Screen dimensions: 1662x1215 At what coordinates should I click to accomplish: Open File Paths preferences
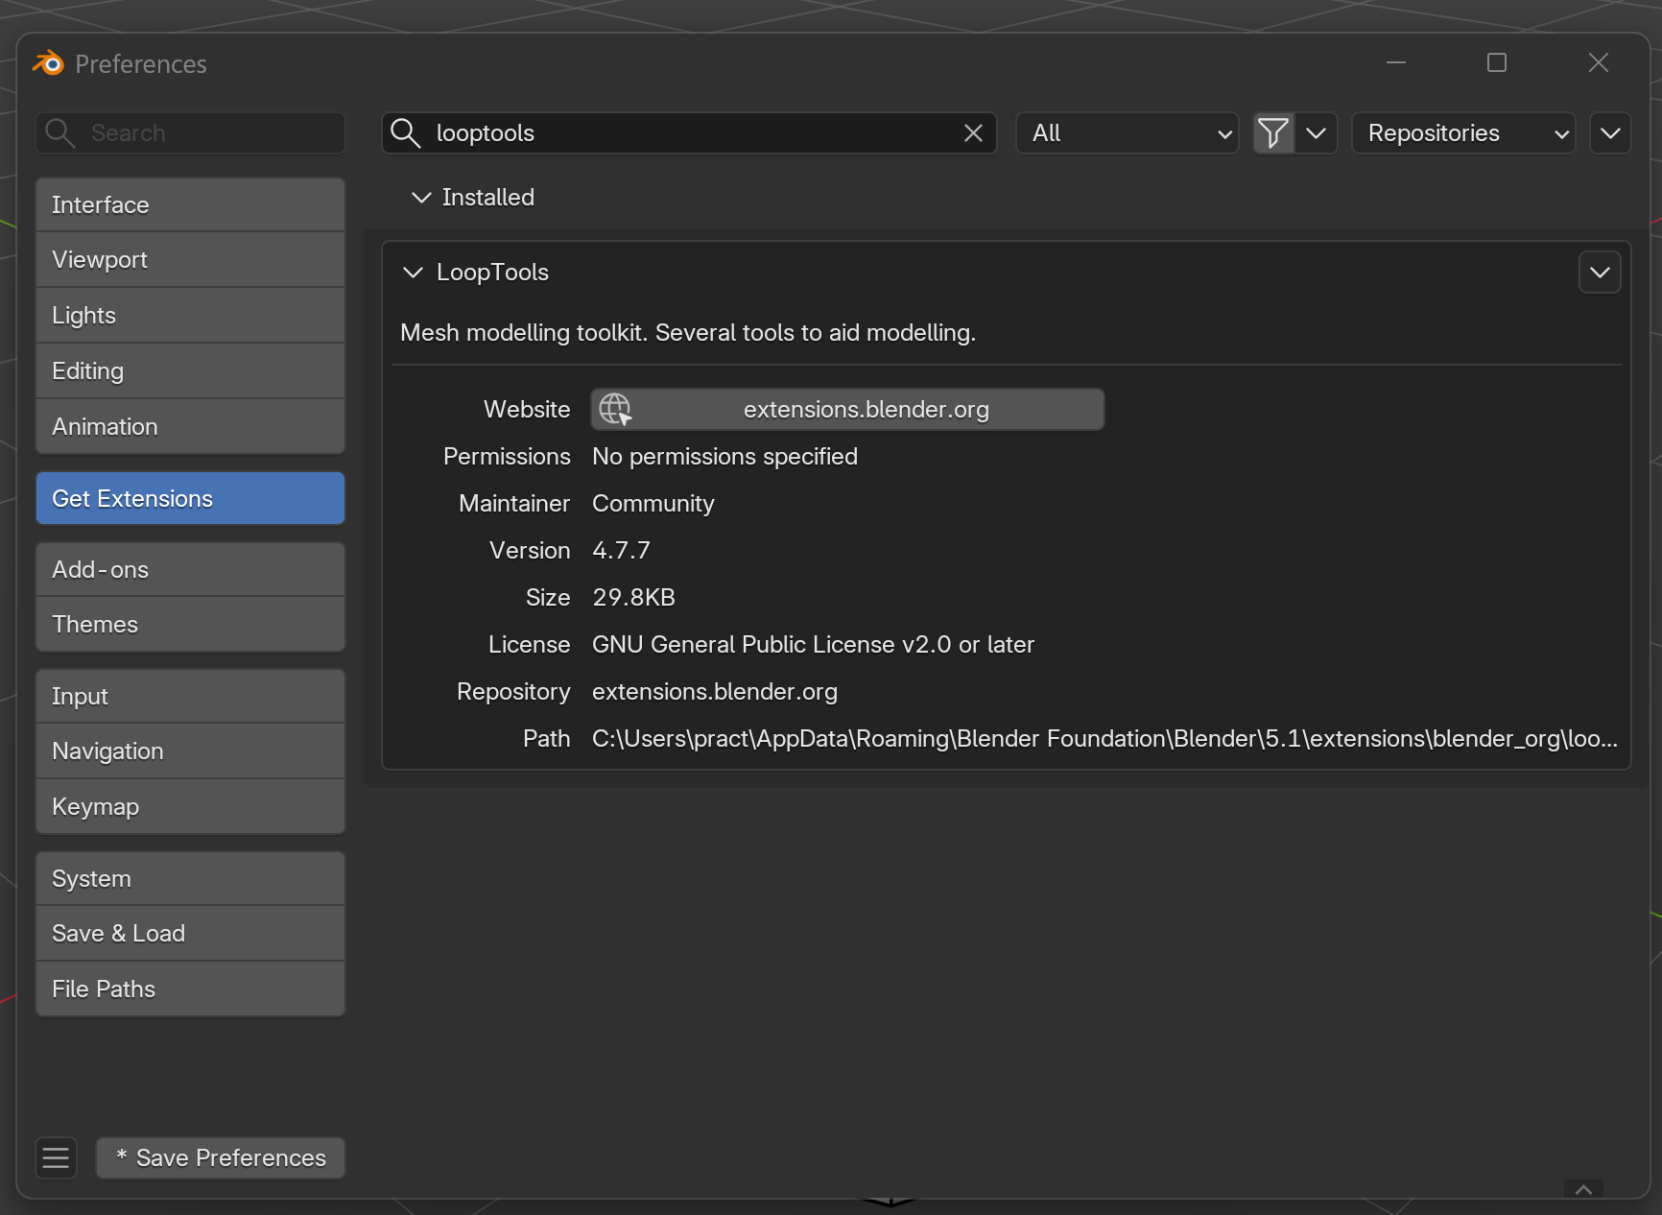click(191, 989)
